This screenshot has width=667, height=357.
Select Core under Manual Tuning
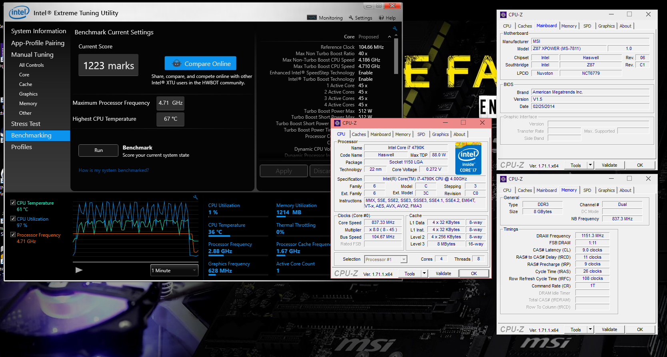click(x=24, y=75)
